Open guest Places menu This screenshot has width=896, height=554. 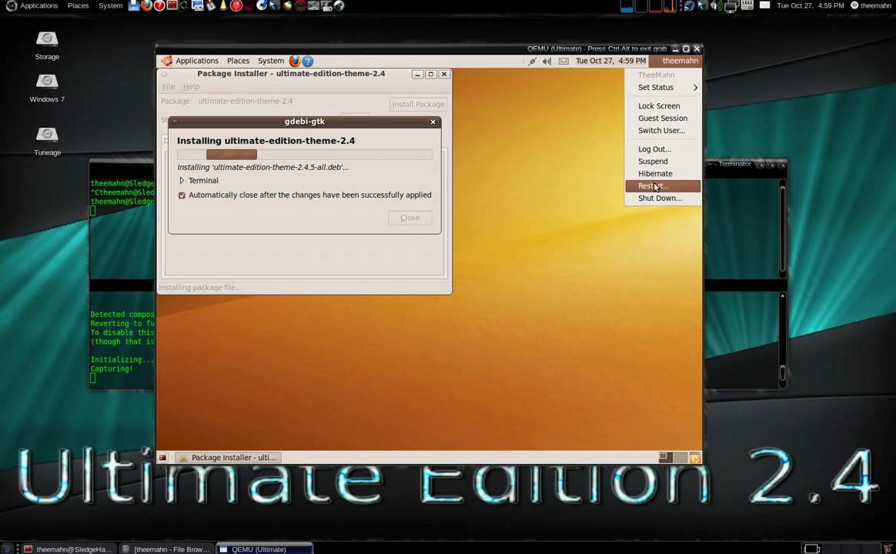(x=239, y=61)
